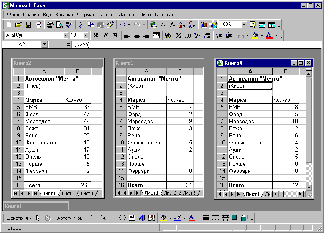Paste with clipboard icon
This screenshot has height=233, width=324.
101,25
